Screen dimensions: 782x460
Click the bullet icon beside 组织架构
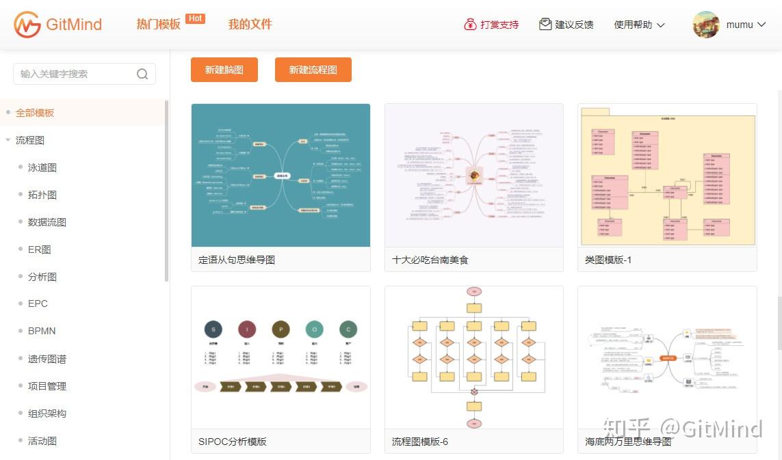21,414
